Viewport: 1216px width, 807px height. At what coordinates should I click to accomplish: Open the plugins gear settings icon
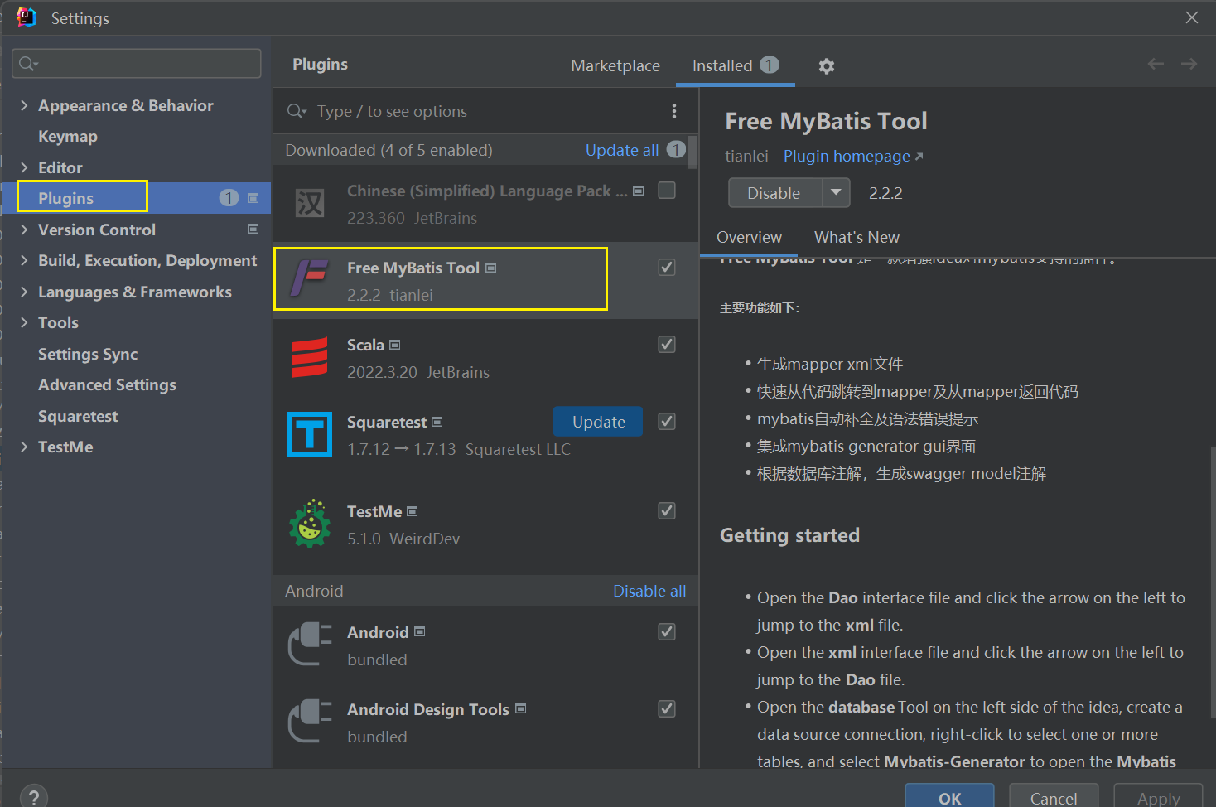click(x=826, y=66)
